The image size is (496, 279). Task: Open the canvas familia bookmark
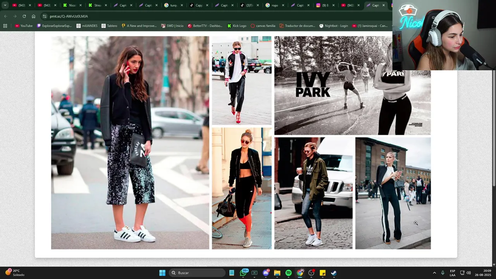[x=263, y=26]
